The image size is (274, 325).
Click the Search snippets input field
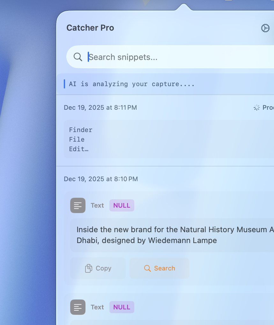(x=144, y=57)
